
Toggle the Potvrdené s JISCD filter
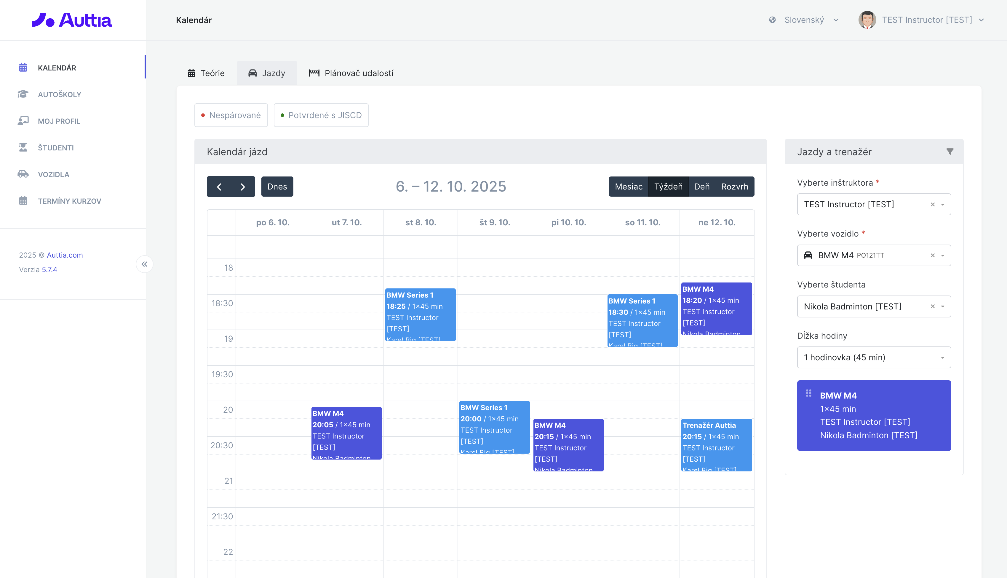(x=321, y=115)
